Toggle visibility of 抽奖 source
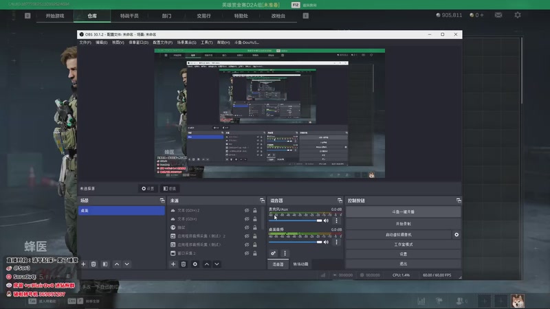The image size is (550, 309). [247, 228]
